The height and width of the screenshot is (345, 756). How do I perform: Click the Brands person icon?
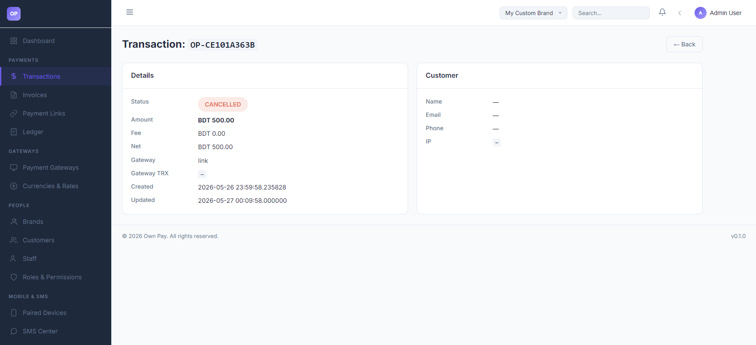tap(14, 222)
